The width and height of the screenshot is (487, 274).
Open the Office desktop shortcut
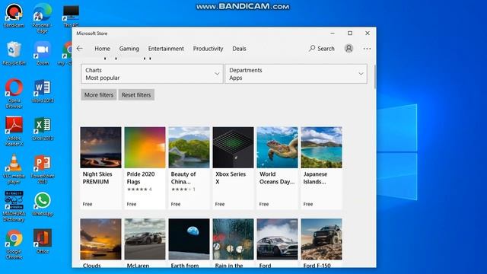(43, 242)
